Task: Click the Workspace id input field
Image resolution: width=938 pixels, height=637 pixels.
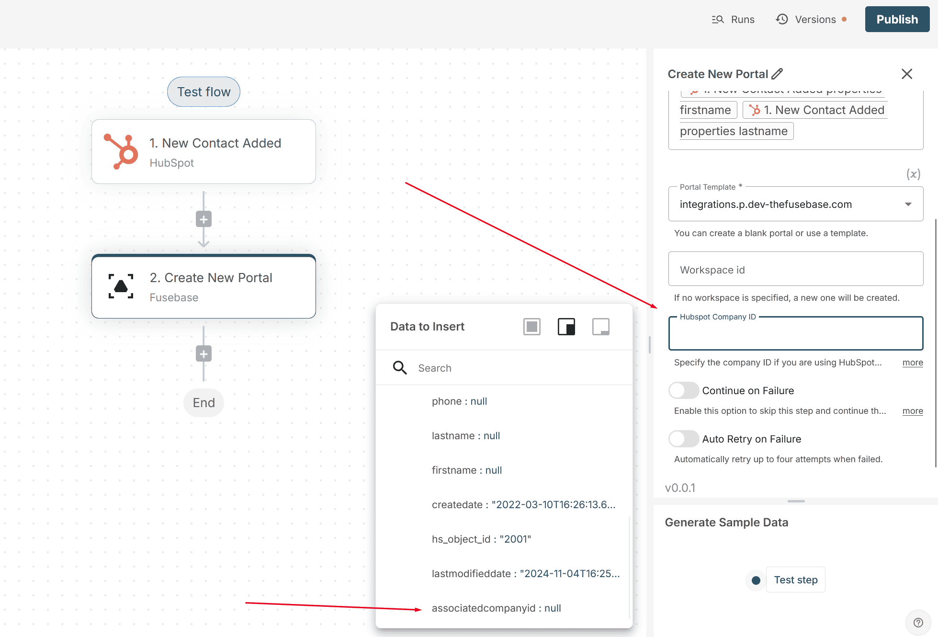Action: tap(795, 269)
